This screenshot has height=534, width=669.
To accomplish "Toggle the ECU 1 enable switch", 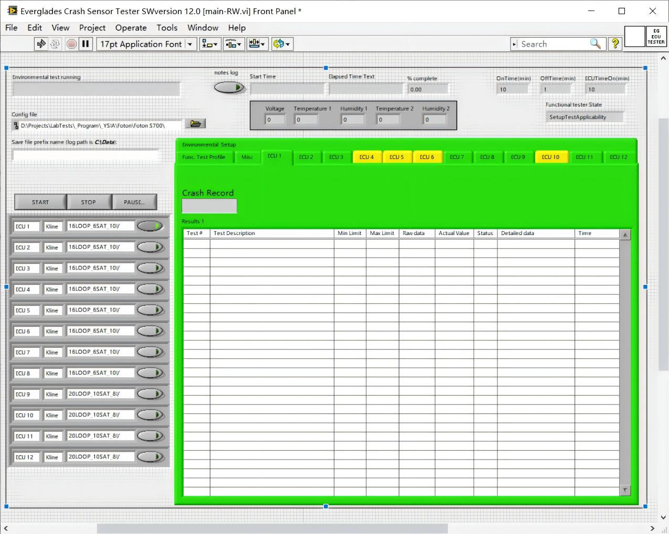I will [x=150, y=226].
